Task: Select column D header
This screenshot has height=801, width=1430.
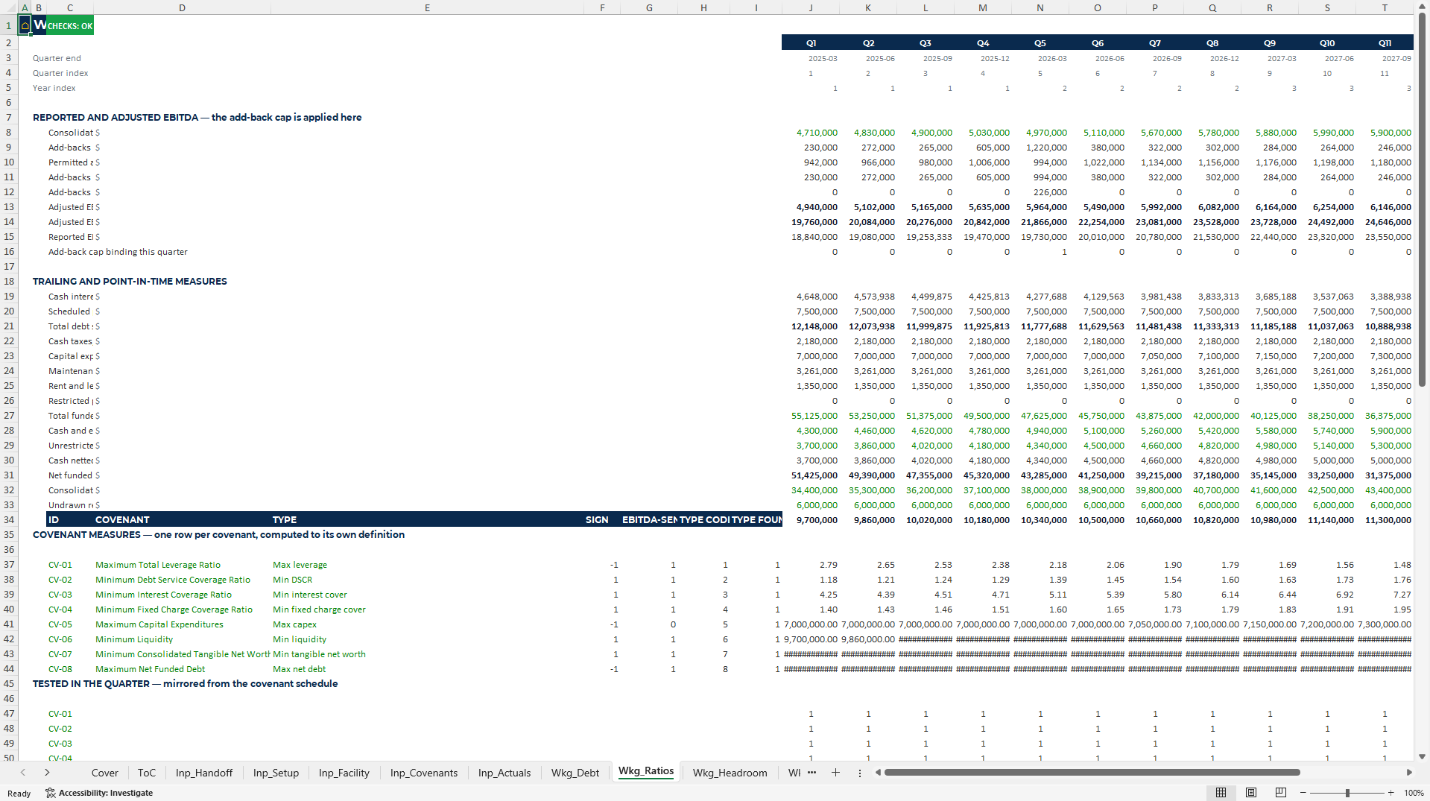Action: (x=182, y=7)
